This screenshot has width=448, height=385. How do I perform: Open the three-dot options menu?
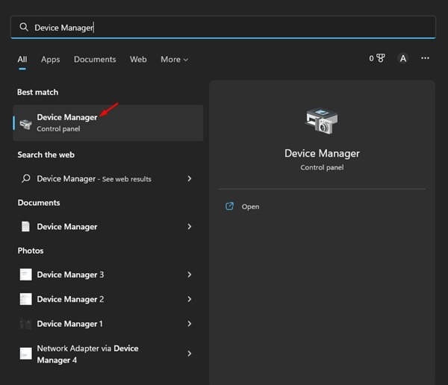[x=425, y=58]
